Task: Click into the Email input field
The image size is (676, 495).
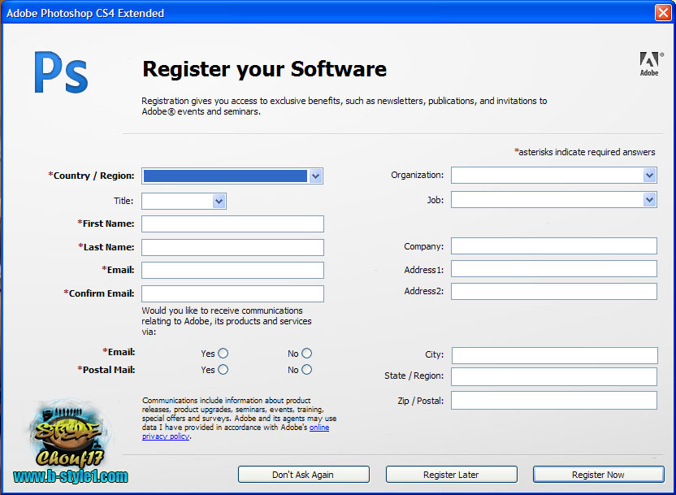Action: pos(233,271)
